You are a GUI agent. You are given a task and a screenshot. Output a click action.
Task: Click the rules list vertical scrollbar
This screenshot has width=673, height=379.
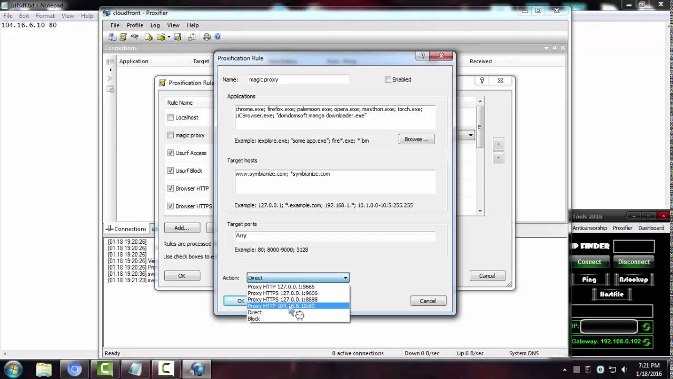pos(480,156)
